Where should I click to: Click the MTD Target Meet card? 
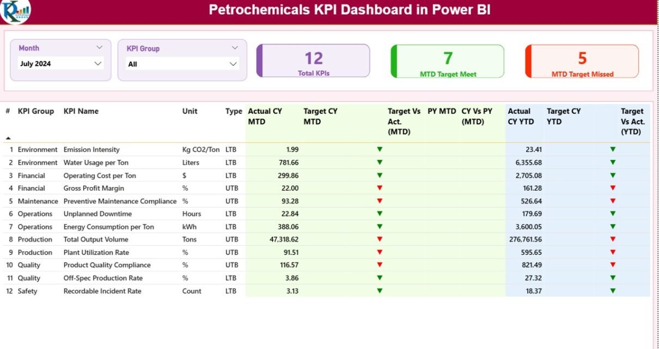(x=448, y=61)
